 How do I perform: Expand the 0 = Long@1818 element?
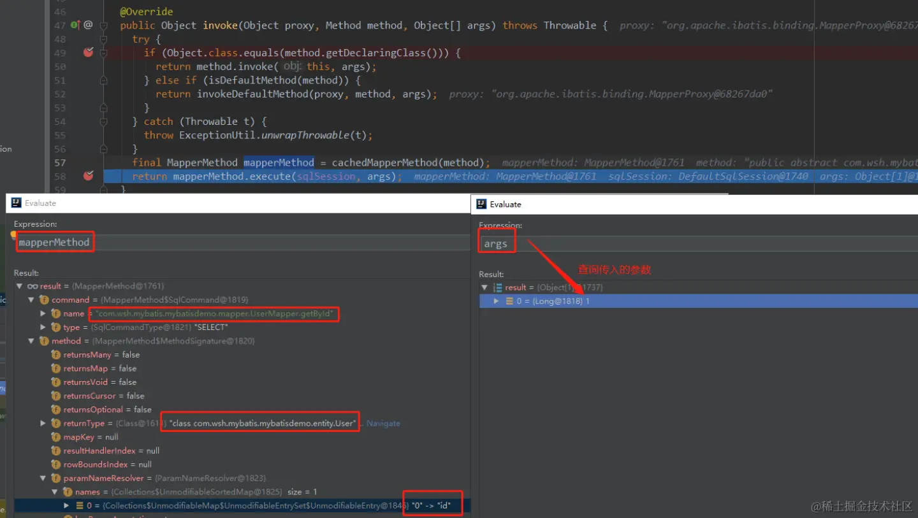[497, 301]
